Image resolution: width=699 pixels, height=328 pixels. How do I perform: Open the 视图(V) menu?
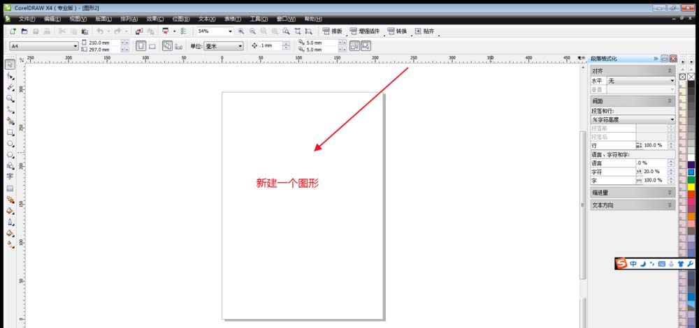[x=78, y=19]
